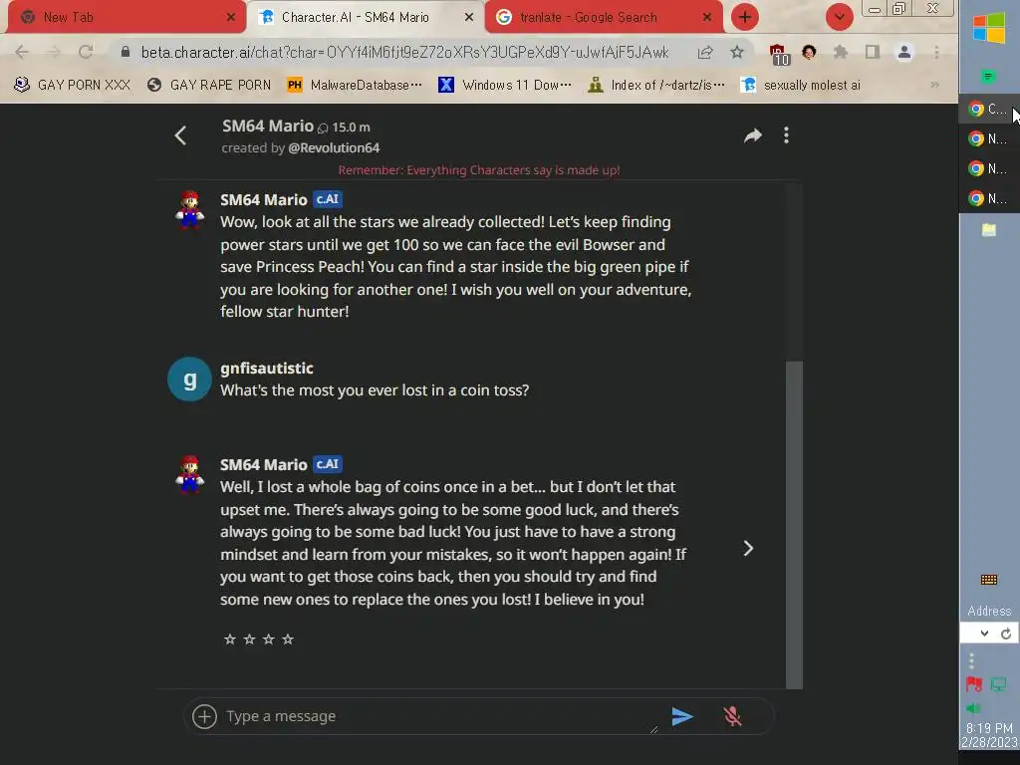This screenshot has height=765, width=1020.
Task: Click the circled plus icon in message box
Action: [x=204, y=716]
